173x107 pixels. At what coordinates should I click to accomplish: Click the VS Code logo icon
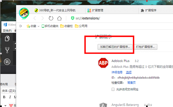[5, 24]
